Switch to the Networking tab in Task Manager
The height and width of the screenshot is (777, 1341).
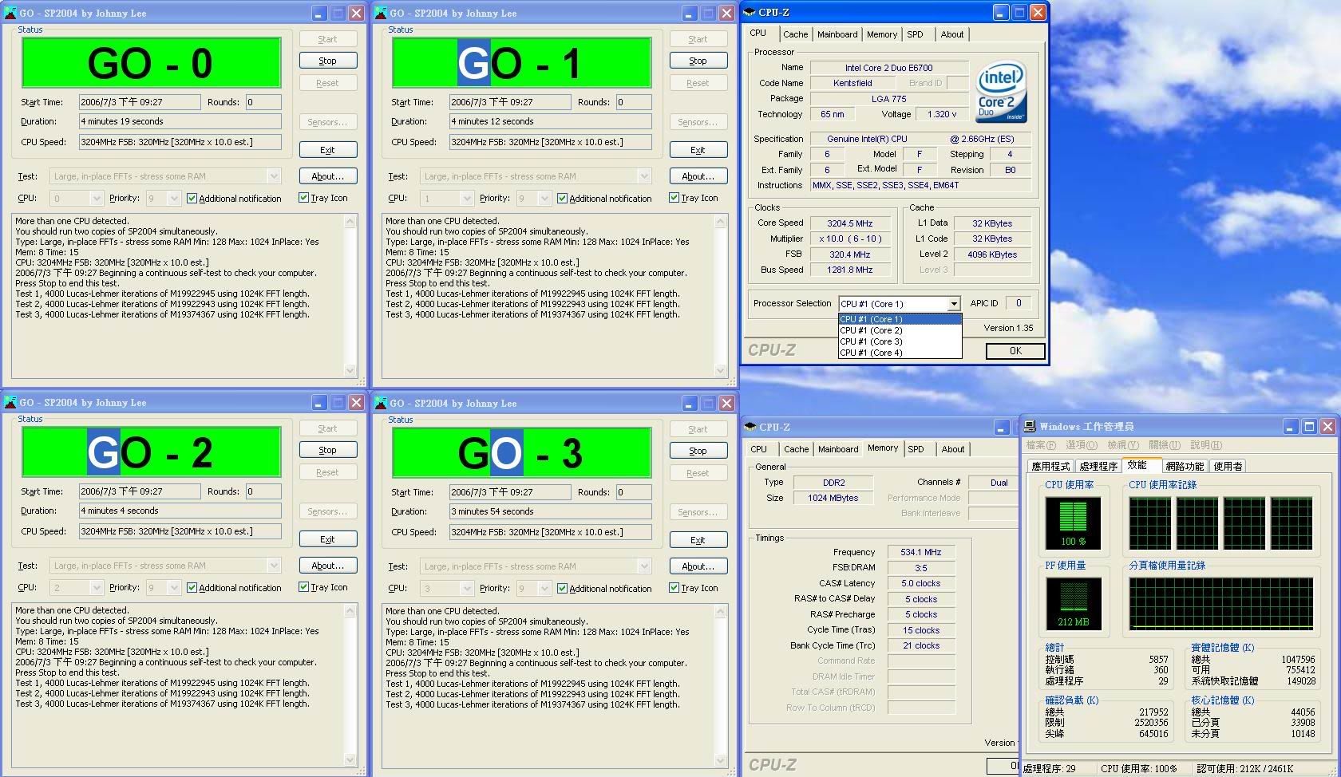tap(1185, 466)
